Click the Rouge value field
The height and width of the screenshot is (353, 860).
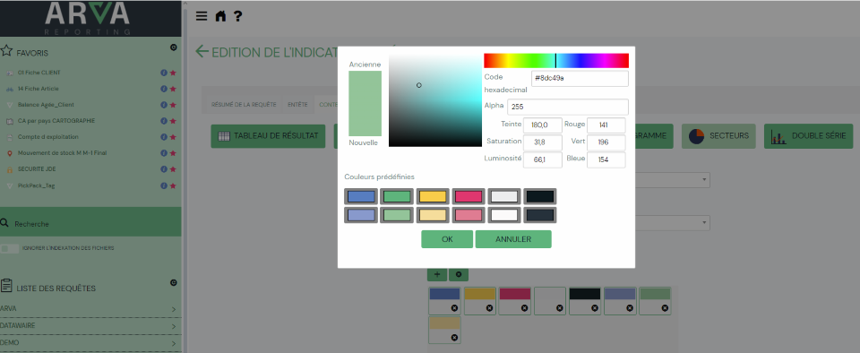click(x=606, y=125)
